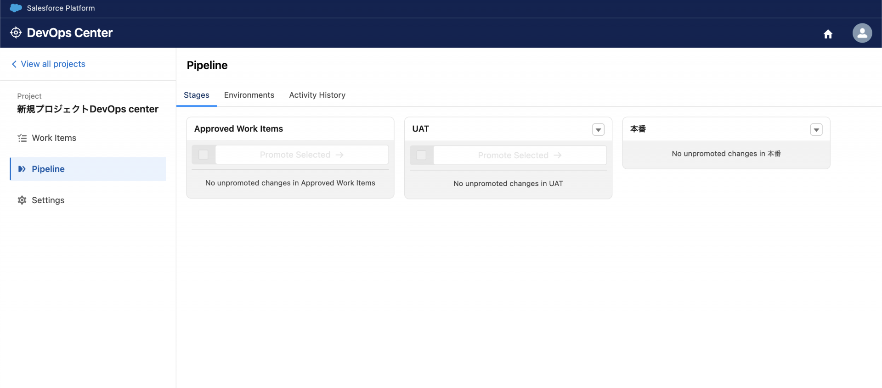Go to home via the house icon
Viewport: 882px width, 388px height.
pos(828,34)
